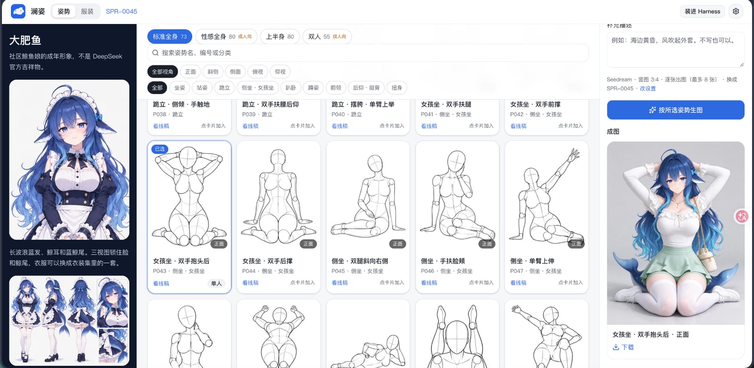Select the 蹲姿 pose filter

pyautogui.click(x=313, y=88)
